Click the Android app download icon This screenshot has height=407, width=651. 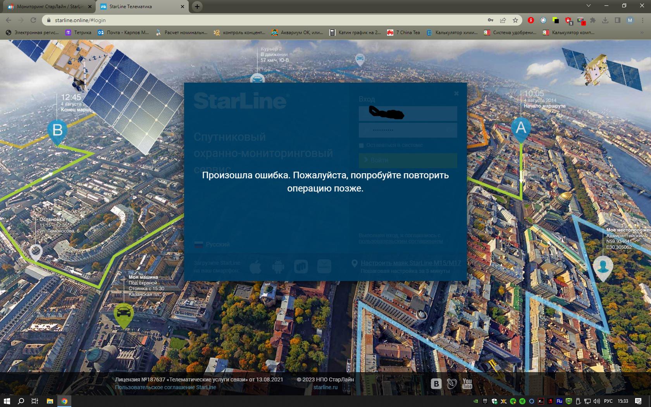click(x=278, y=266)
